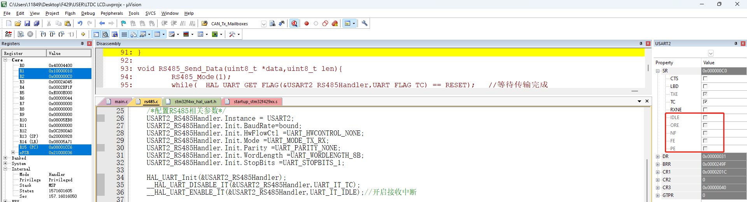
Task: Click the Reset CPU (RST) button
Action: point(8,34)
